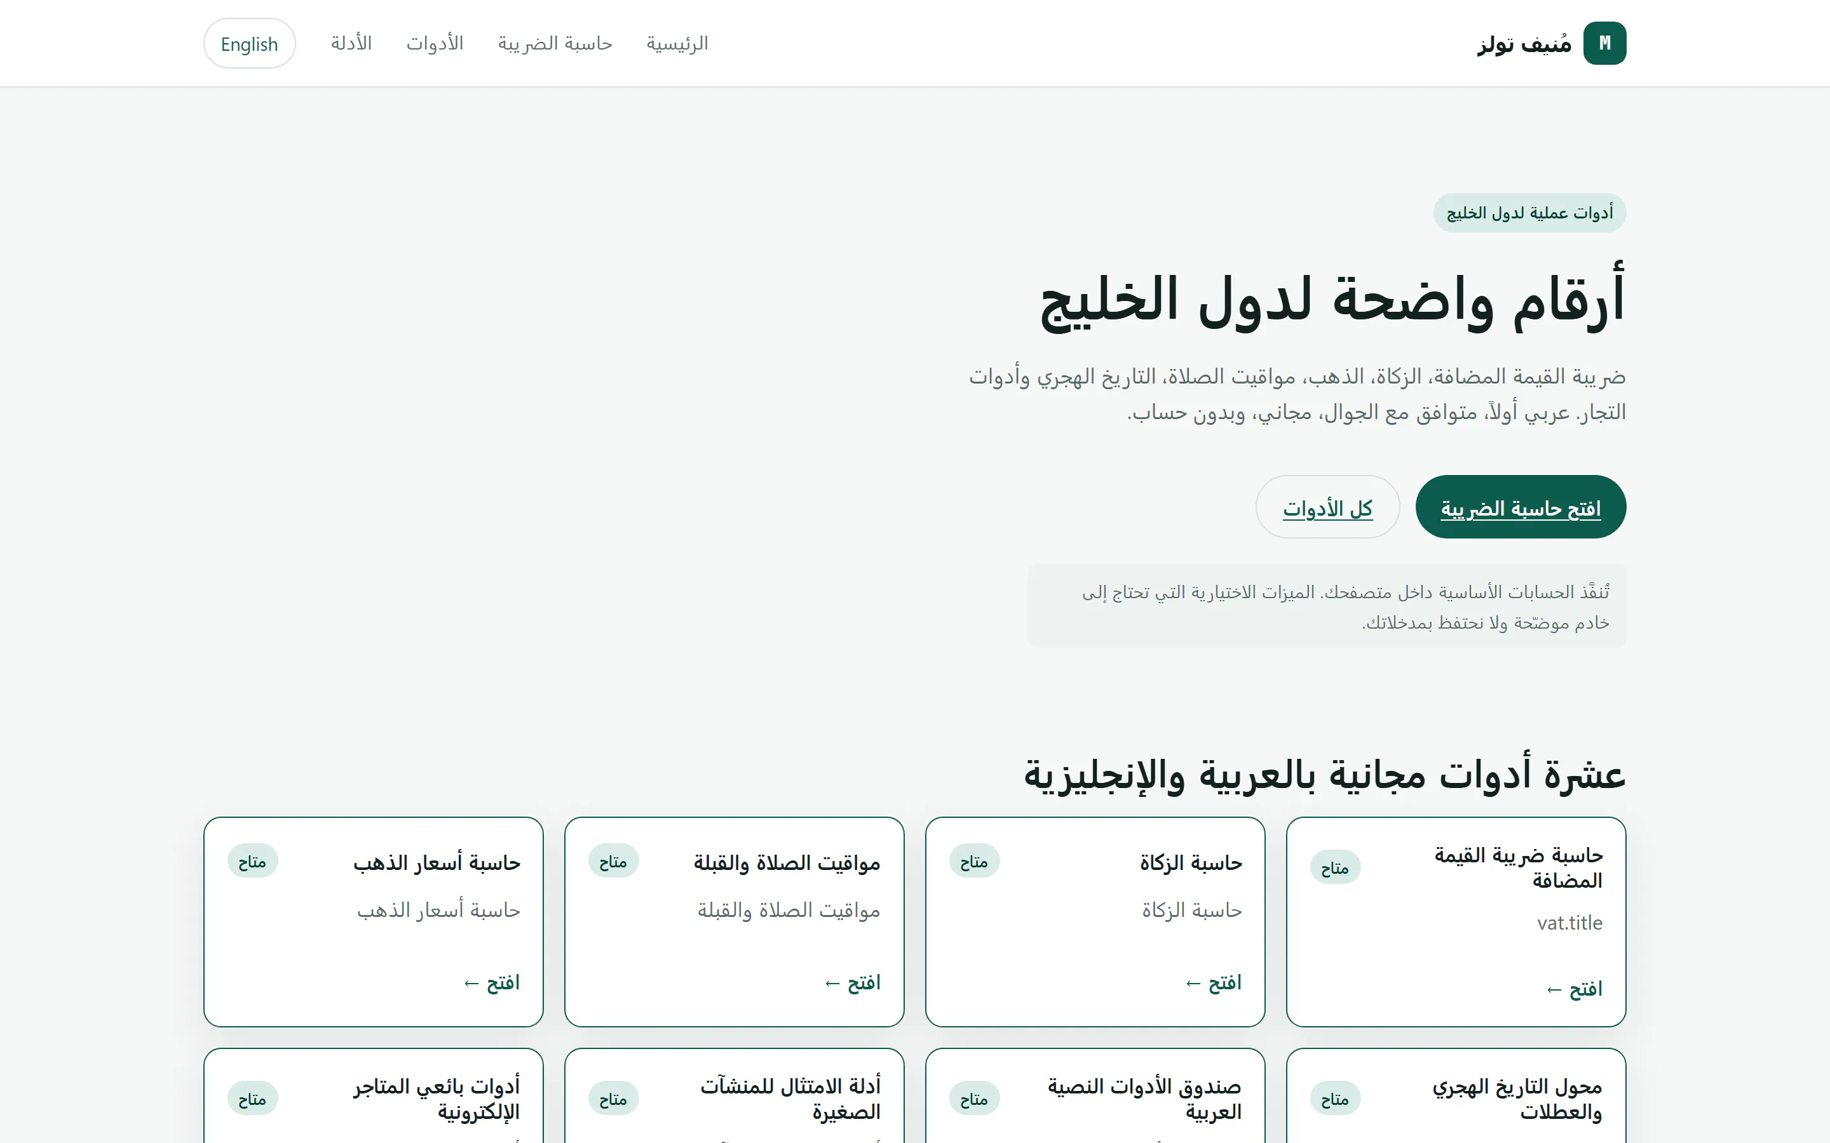Click افتح link in the prayer times card

tap(852, 982)
